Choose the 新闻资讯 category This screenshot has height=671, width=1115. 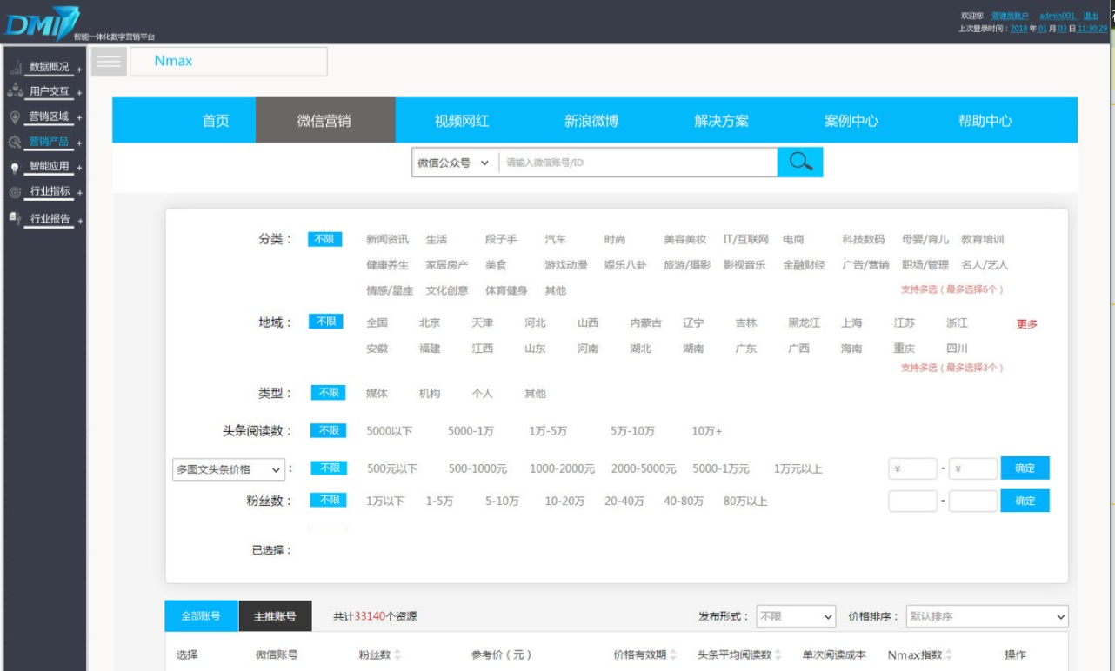tap(387, 240)
